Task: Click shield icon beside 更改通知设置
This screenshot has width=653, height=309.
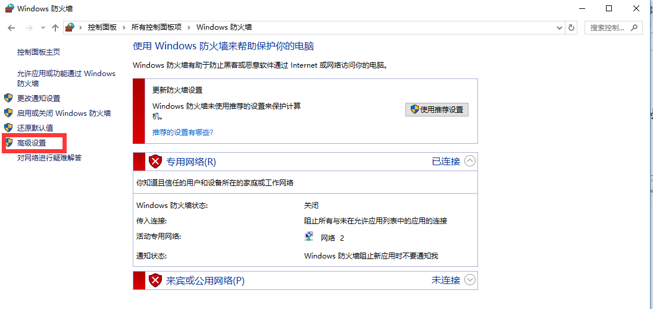Action: [x=9, y=98]
